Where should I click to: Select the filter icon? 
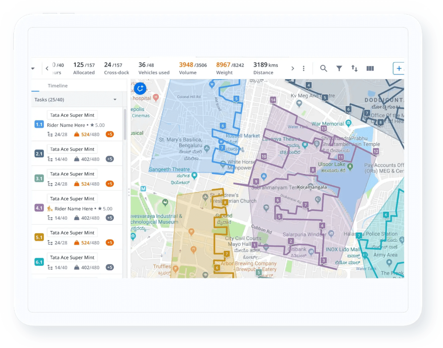[x=339, y=68]
